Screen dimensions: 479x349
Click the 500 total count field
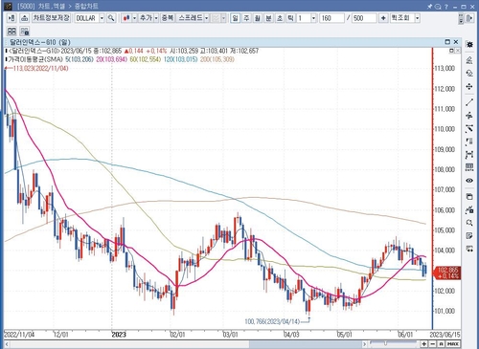tap(364, 18)
